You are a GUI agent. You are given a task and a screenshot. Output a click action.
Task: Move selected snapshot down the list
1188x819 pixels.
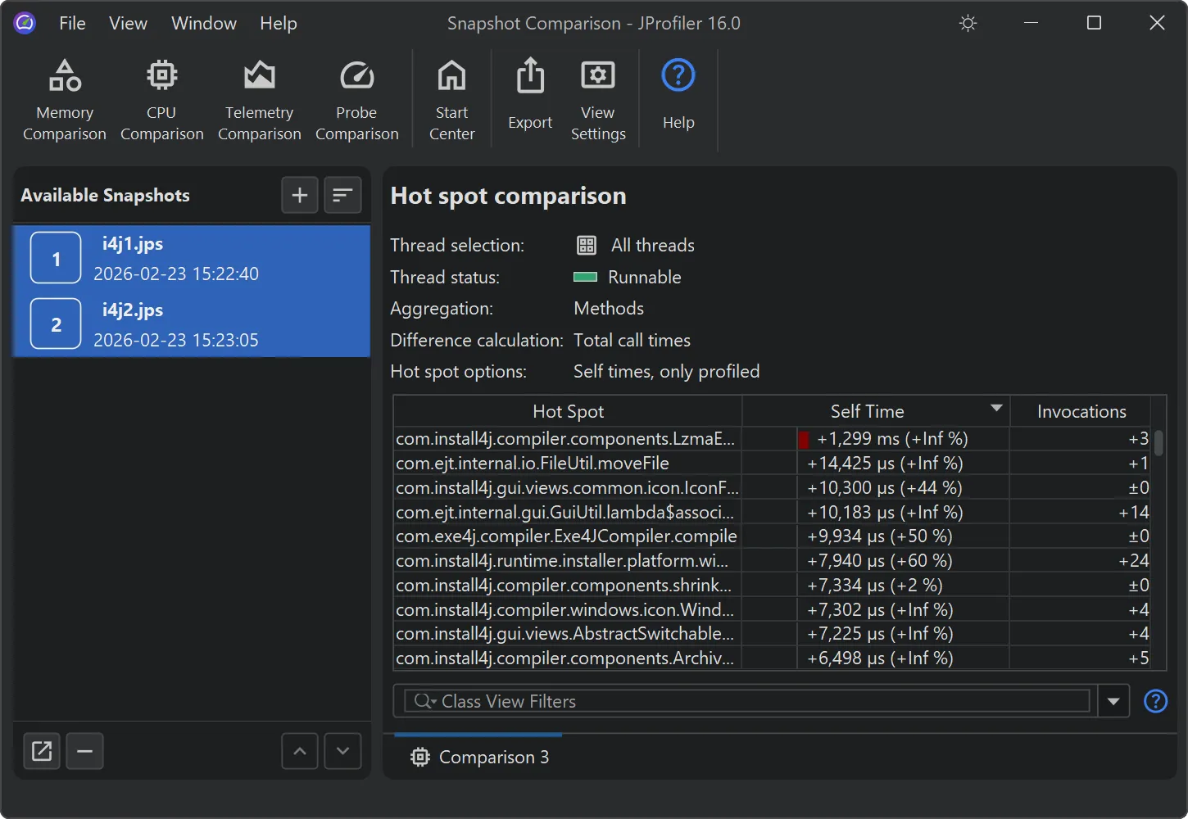click(342, 751)
